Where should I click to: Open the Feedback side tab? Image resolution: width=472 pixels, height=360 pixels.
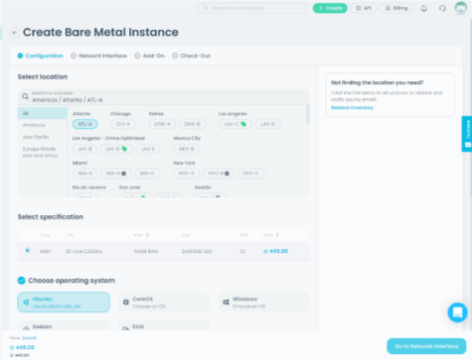pos(467,134)
